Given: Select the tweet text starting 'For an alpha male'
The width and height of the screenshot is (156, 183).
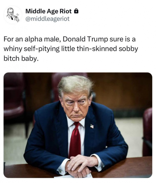Looking at the screenshot, I should [x=71, y=49].
